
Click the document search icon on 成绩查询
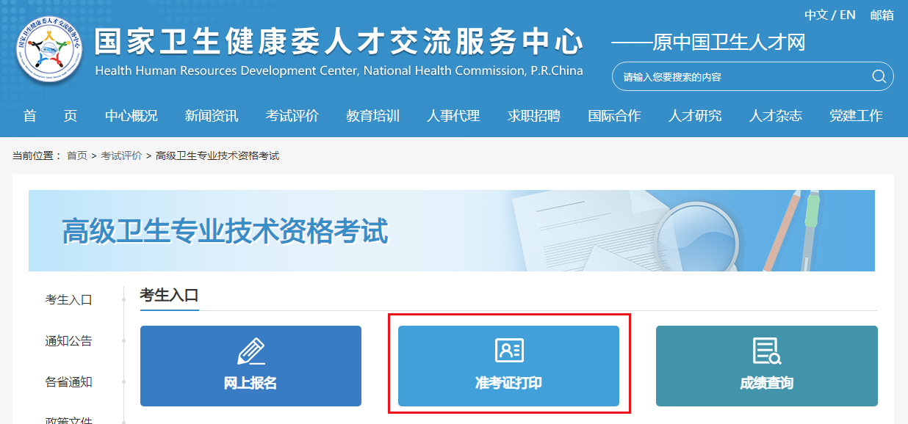[x=767, y=351]
